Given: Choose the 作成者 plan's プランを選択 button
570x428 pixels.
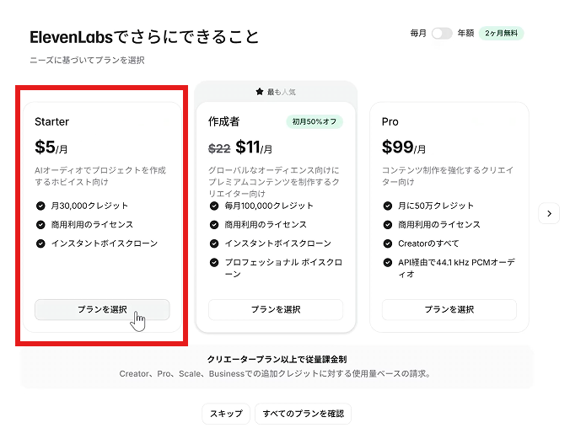Looking at the screenshot, I should (276, 309).
